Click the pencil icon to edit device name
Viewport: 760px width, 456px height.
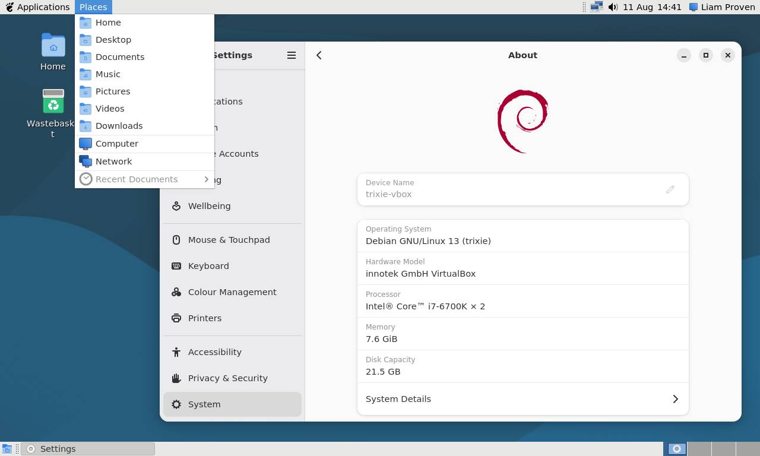670,189
